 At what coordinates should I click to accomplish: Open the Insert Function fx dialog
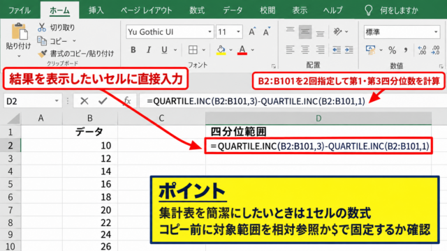[127, 100]
